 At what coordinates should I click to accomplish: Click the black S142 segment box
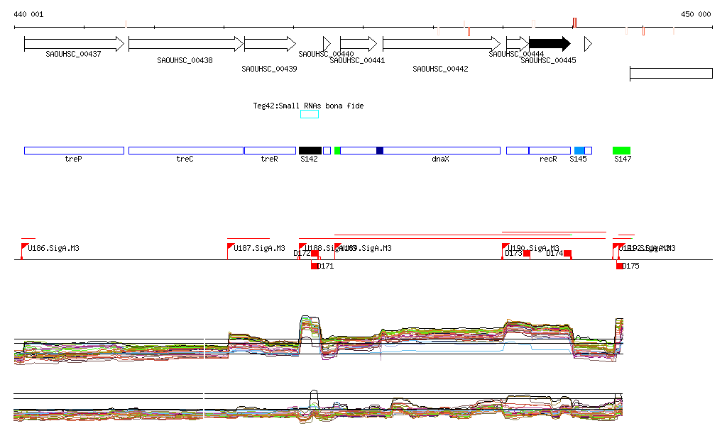click(310, 150)
